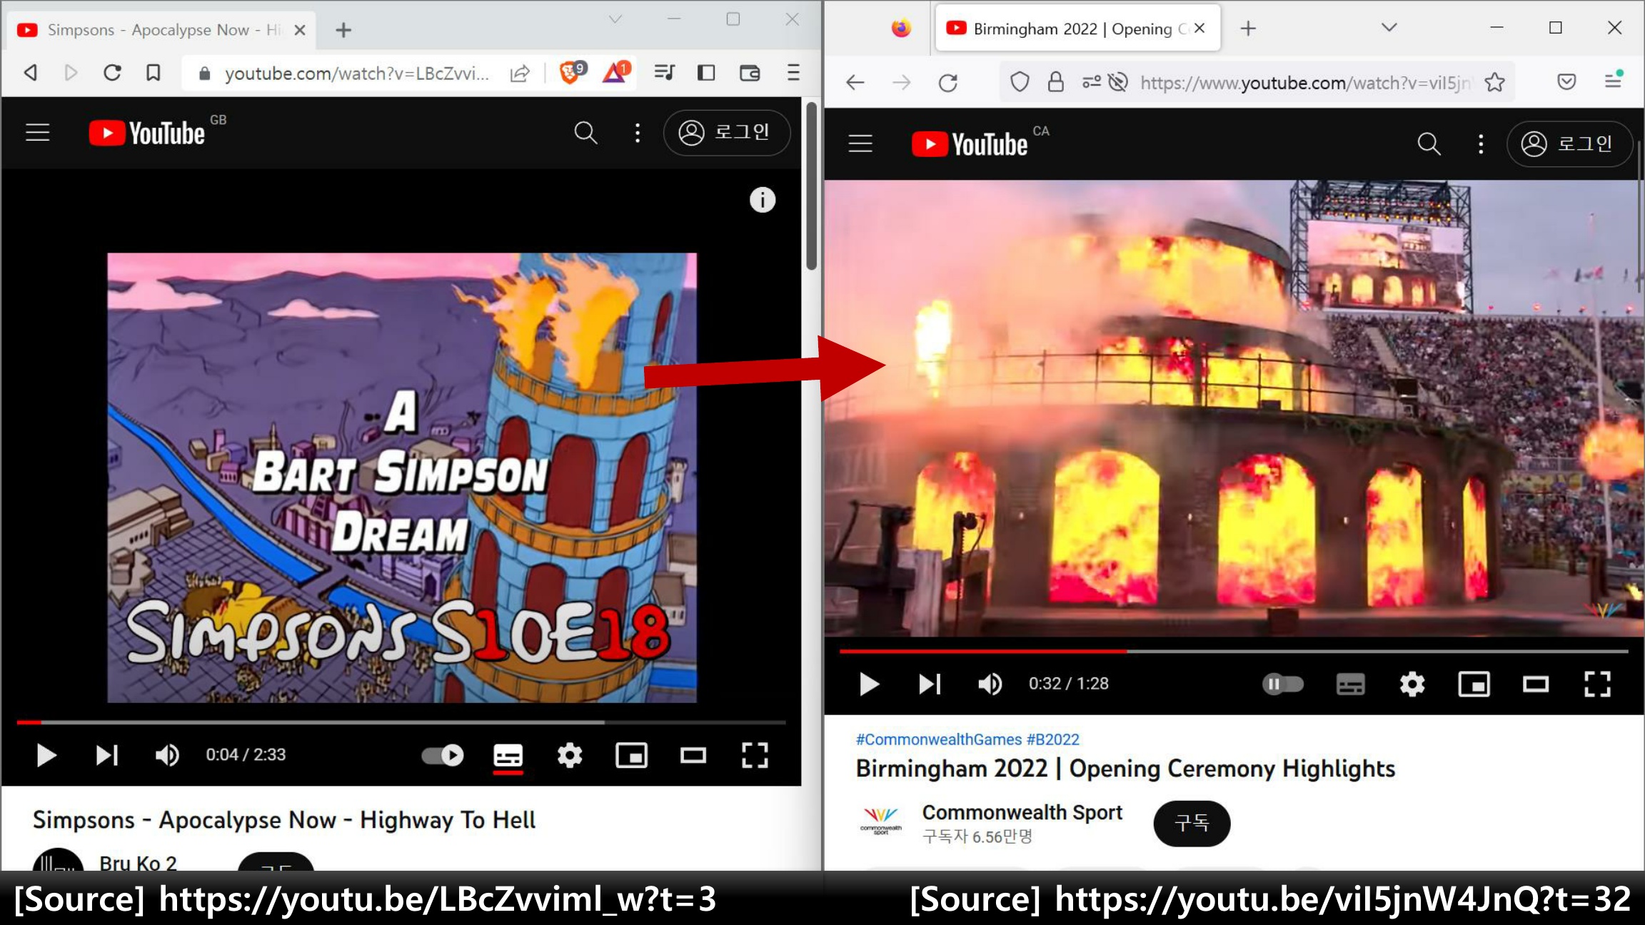Seek on Simpsons video progress bar
1645x925 pixels.
coord(401,722)
